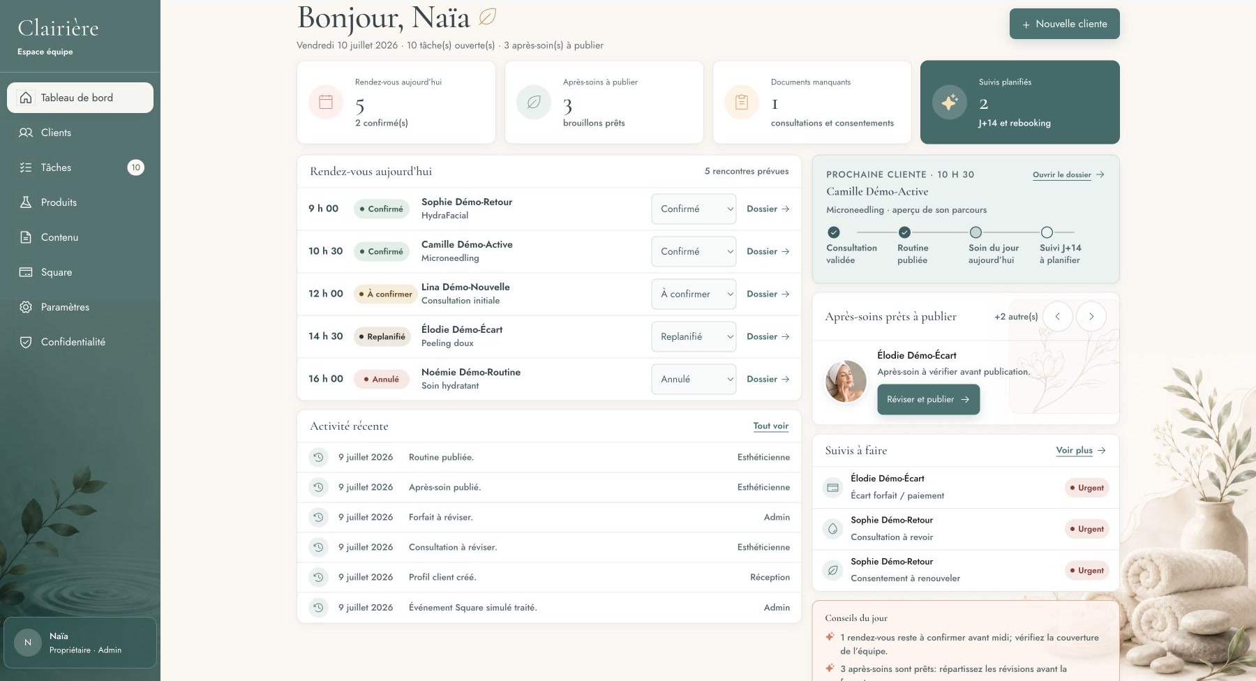Open the Tâches menu item
The height and width of the screenshot is (681, 1256).
click(x=80, y=167)
